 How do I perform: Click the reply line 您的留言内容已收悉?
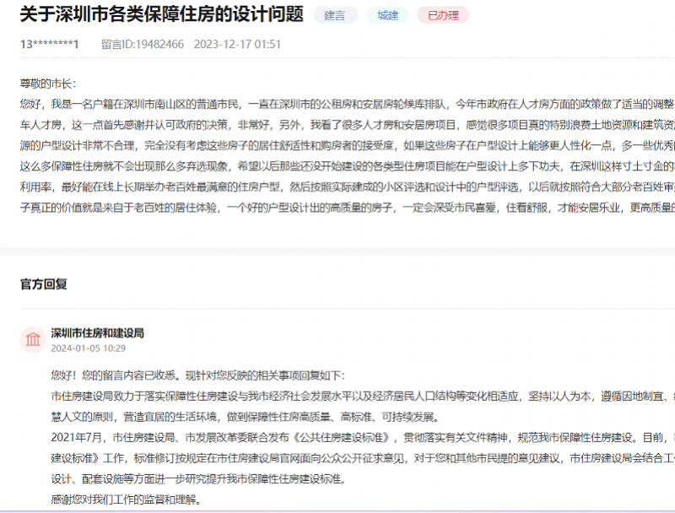197,375
